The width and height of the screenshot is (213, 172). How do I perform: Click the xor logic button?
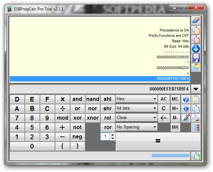pos(77,118)
